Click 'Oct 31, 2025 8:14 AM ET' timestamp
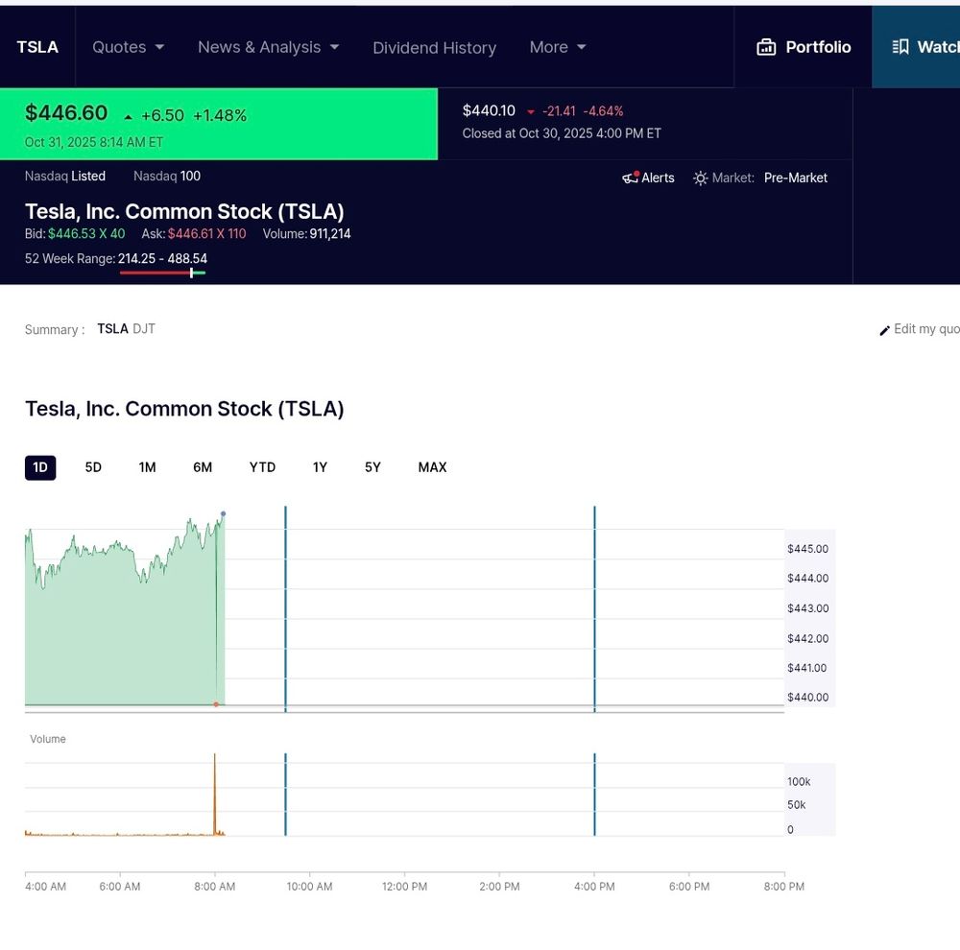 click(x=94, y=143)
